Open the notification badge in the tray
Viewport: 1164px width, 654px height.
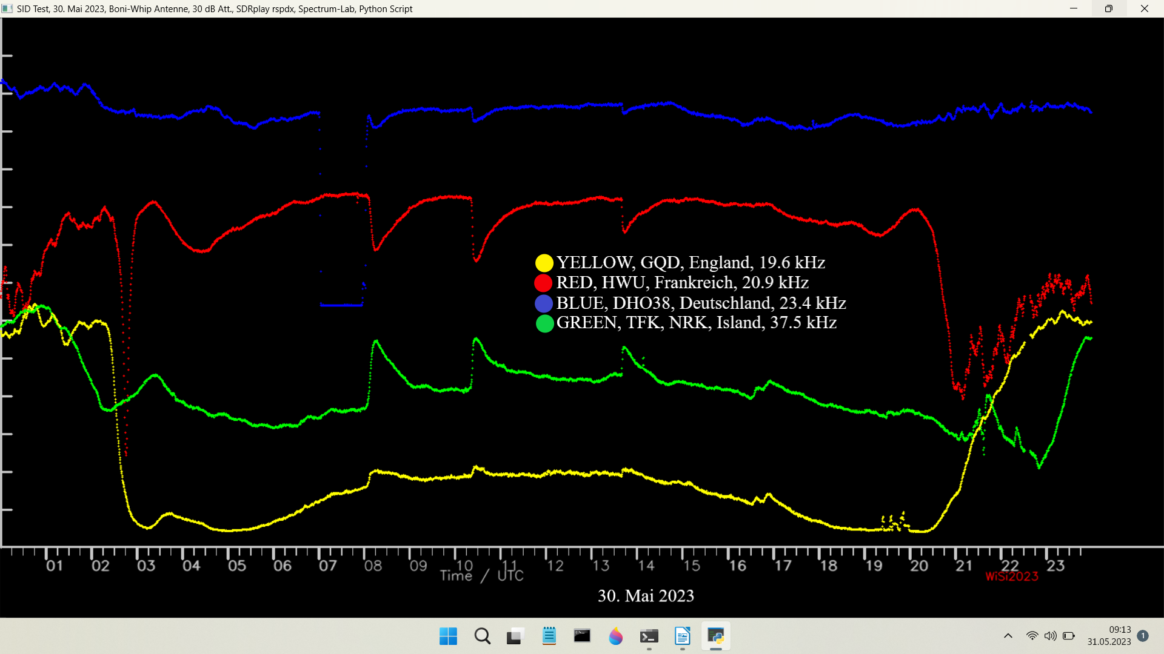[1143, 636]
